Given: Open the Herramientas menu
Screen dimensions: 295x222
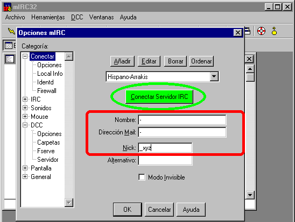Looking at the screenshot, I should 48,17.
